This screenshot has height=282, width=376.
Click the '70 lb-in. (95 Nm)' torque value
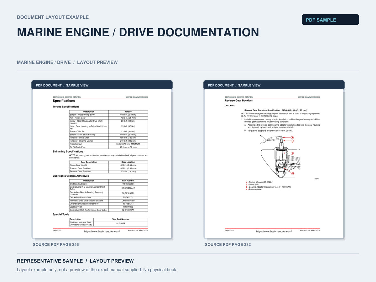click(128, 118)
